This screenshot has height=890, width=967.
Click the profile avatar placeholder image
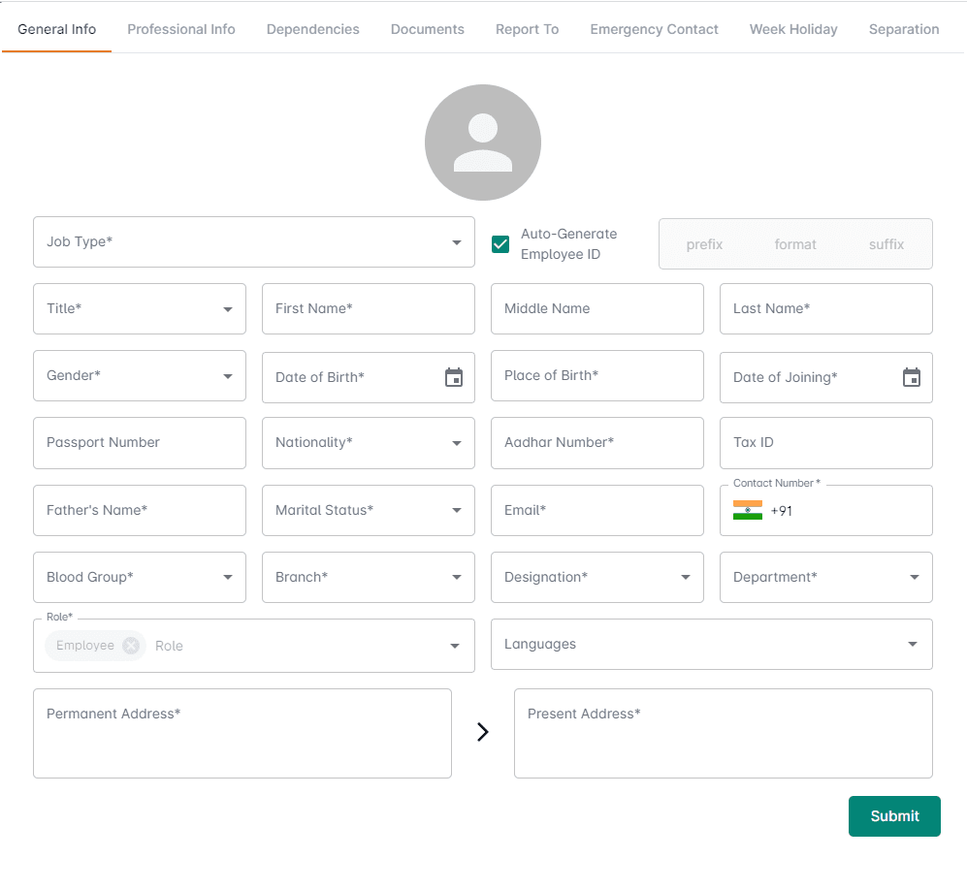click(482, 143)
